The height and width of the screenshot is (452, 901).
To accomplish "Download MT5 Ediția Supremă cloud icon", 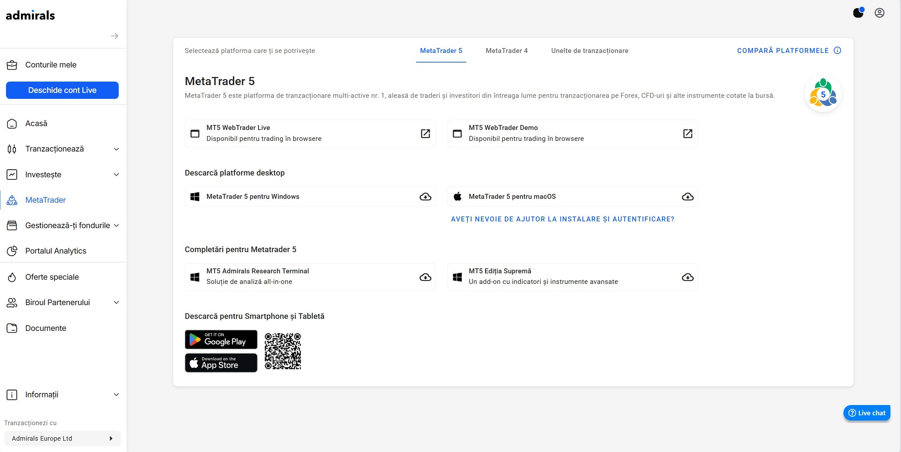I will click(688, 277).
